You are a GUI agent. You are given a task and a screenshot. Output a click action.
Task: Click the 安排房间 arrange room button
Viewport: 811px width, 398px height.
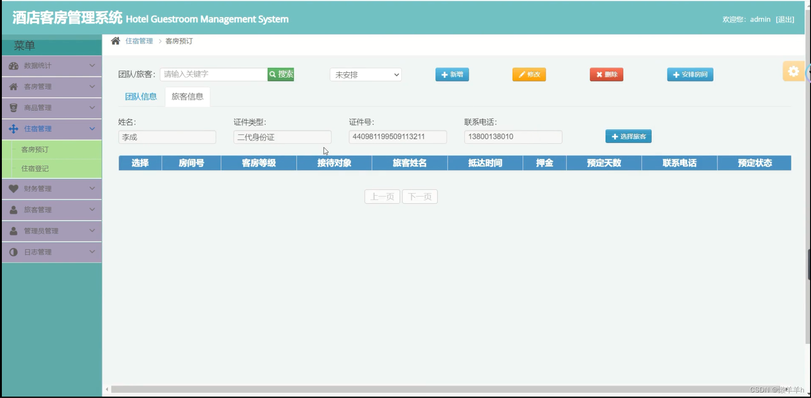click(x=690, y=75)
